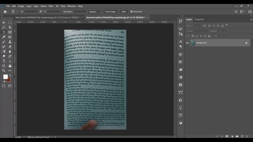Open the Brush Settings panel icon in dock
The height and width of the screenshot is (142, 253).
click(x=181, y=29)
